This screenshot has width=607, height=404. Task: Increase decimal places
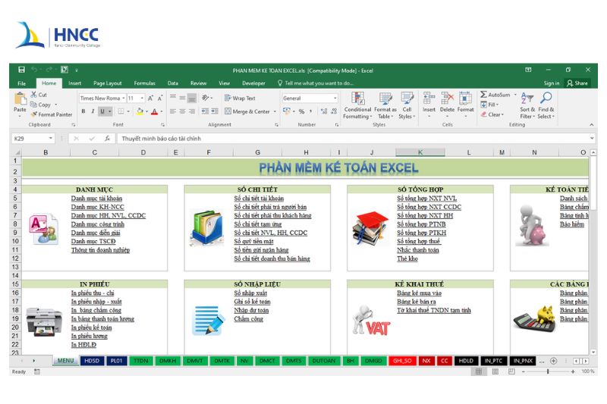(x=324, y=111)
